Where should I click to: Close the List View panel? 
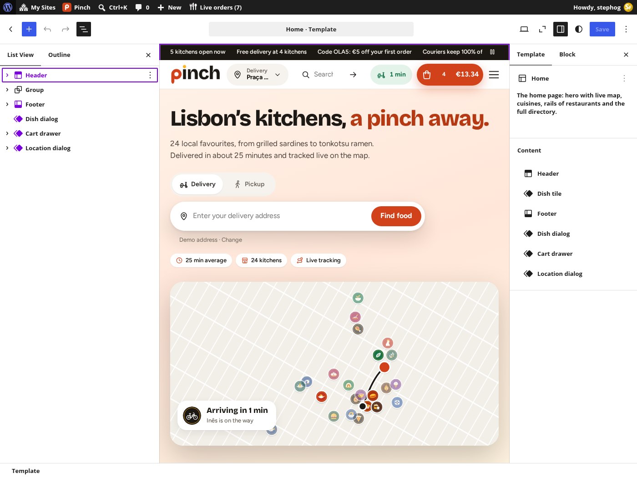[x=148, y=55]
